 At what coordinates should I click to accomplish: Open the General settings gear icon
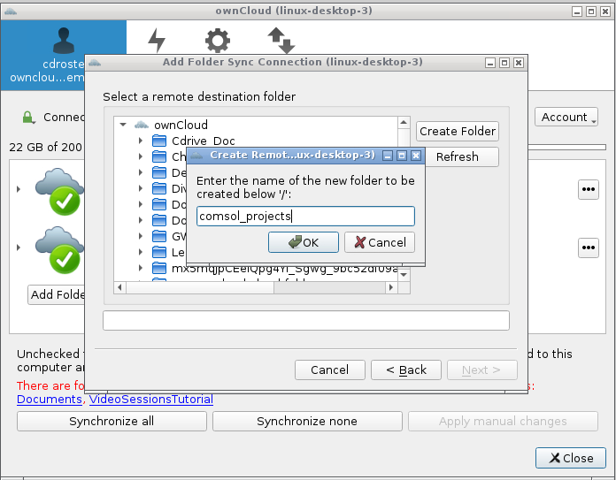218,40
